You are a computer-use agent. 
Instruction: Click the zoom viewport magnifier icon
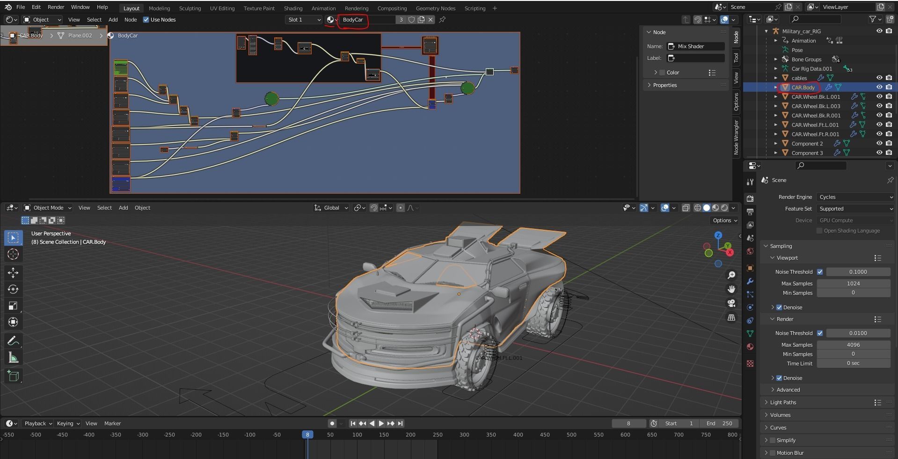pos(731,275)
